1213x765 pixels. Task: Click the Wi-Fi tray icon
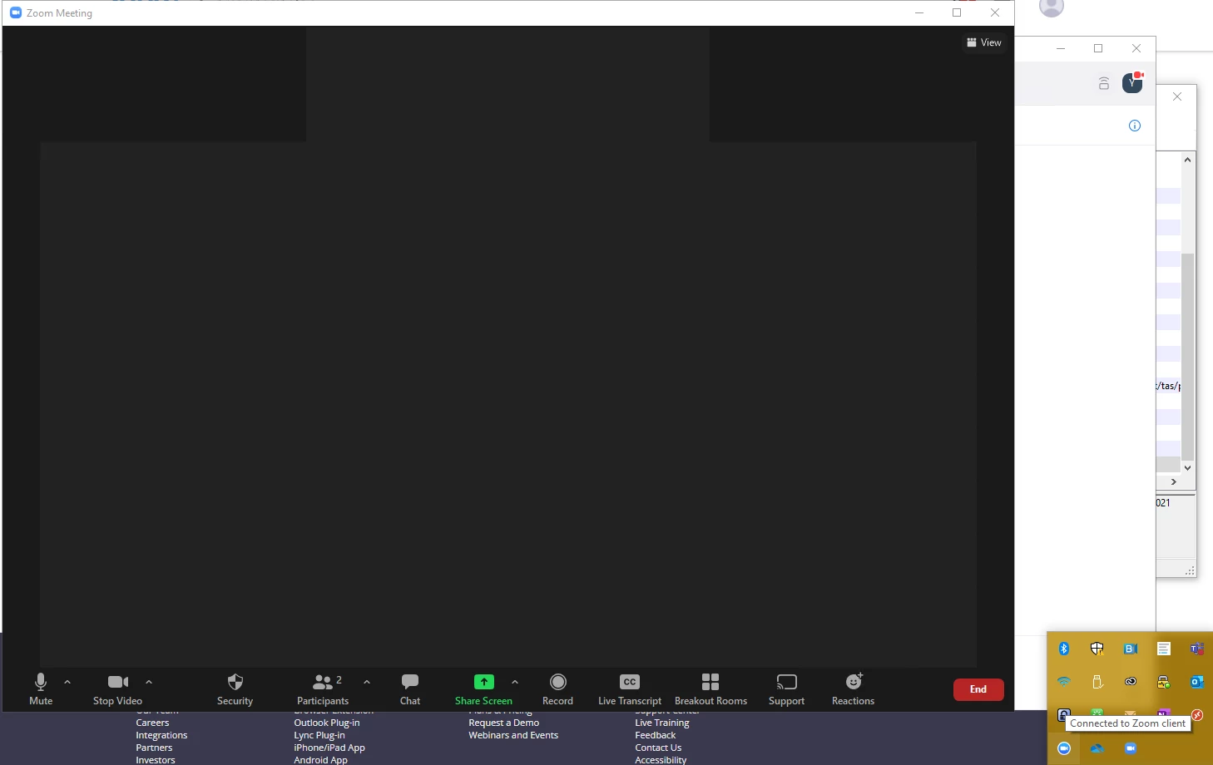(x=1064, y=682)
